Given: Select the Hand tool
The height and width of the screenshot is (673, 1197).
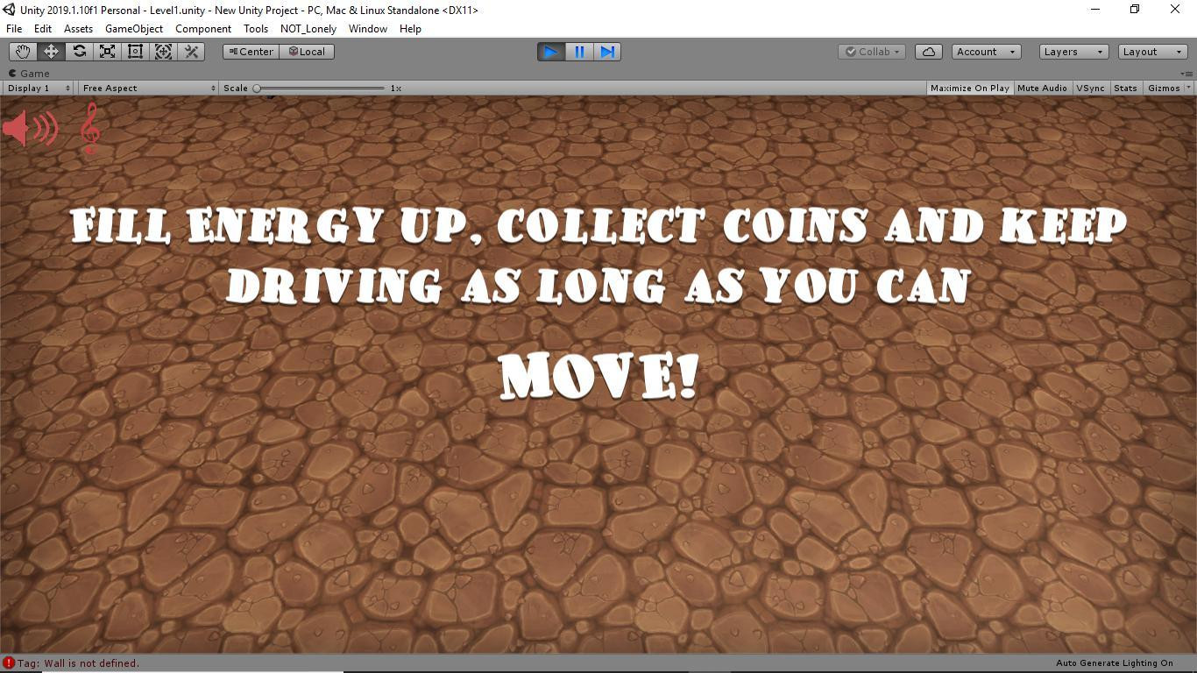Looking at the screenshot, I should [x=23, y=52].
